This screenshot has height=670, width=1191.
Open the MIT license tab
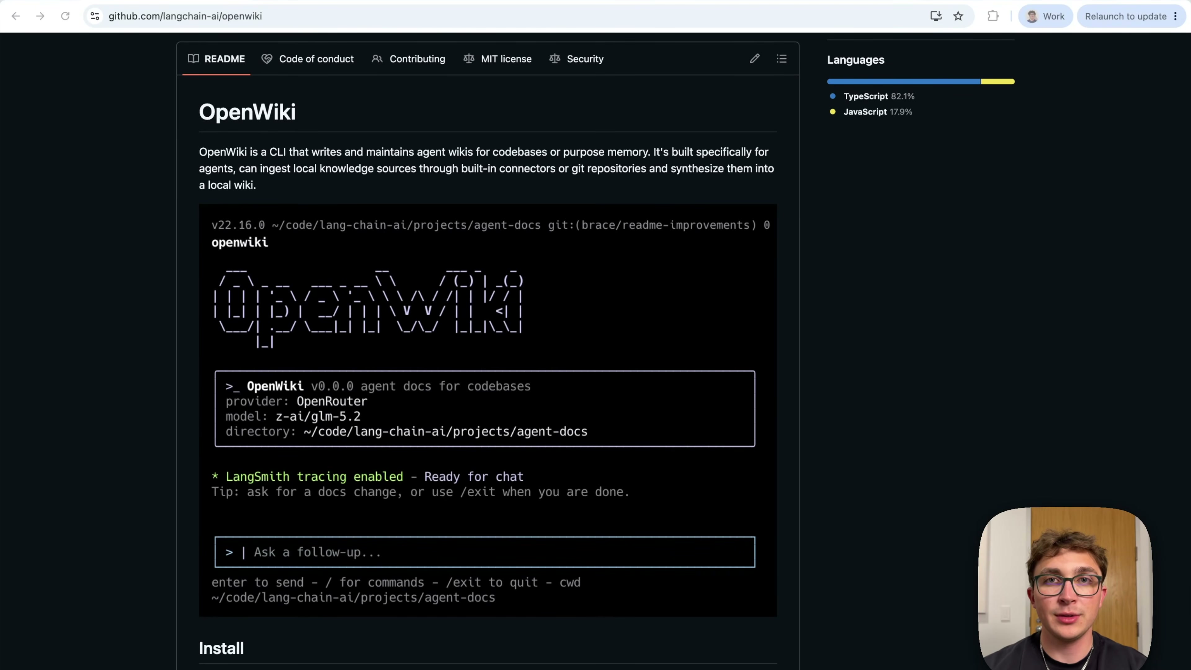pos(497,59)
